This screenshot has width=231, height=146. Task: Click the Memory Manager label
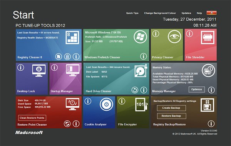coord(164,91)
